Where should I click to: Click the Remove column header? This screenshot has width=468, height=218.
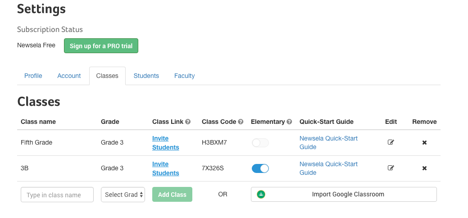click(x=424, y=122)
